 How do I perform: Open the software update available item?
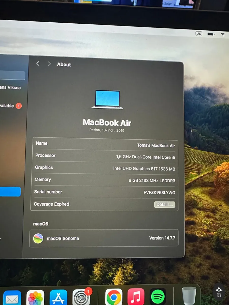11,106
